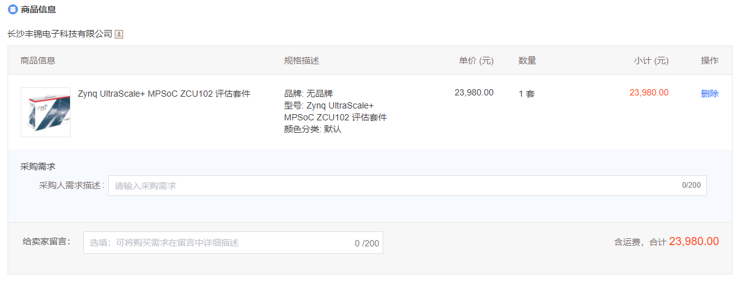Focus the 采购人需求描述 input box
The height and width of the screenshot is (290, 742).
tap(408, 186)
